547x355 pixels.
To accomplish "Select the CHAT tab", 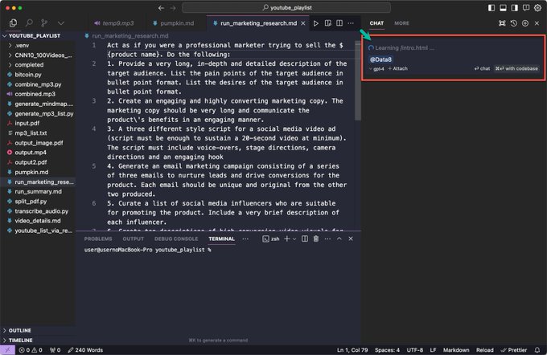I will pyautogui.click(x=376, y=23).
